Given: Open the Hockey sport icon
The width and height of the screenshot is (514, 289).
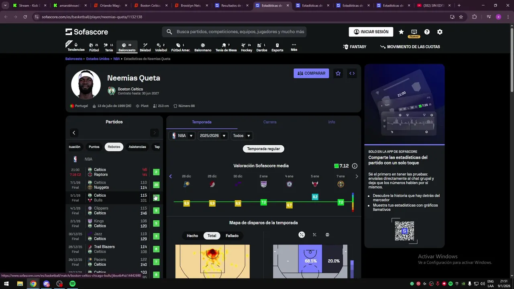Looking at the screenshot, I should tap(247, 47).
